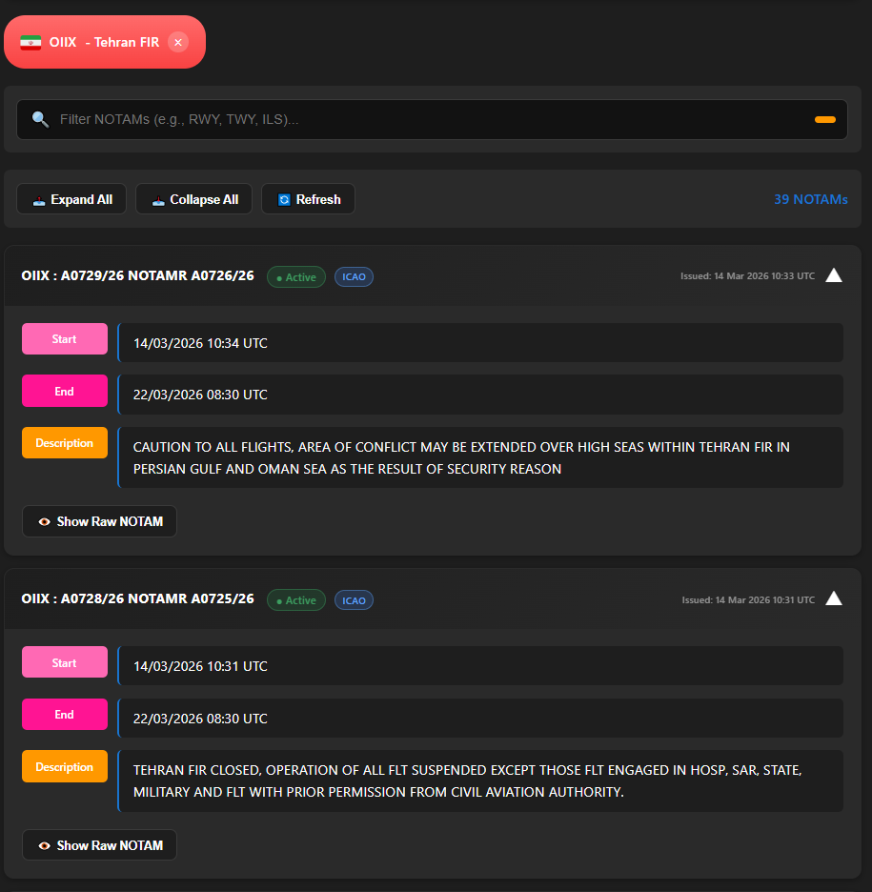The image size is (872, 892).
Task: Click the eye icon on the top Show Raw NOTAM button
Action: [44, 521]
